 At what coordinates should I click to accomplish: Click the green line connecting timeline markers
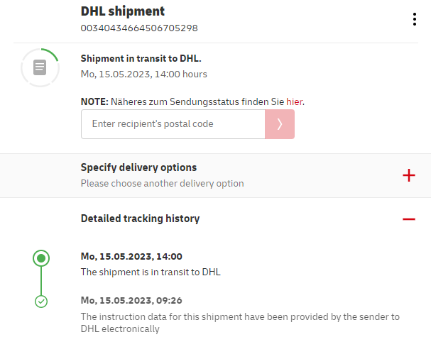(x=41, y=281)
